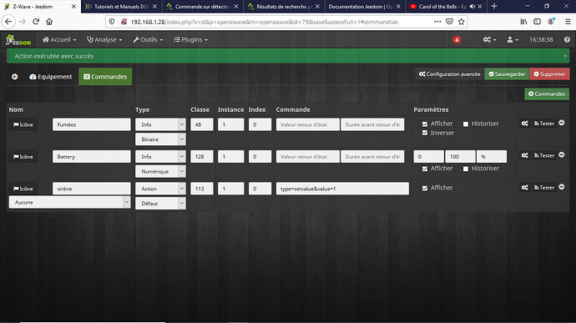Click Tester for the Battery command
Viewport: 576px width, 323px height.
544,156
